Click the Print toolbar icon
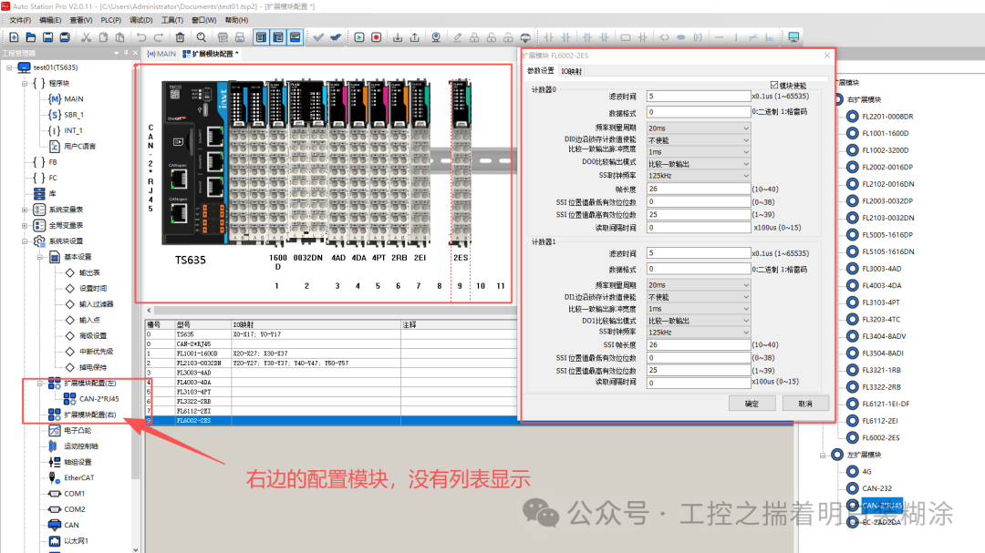 pos(239,37)
